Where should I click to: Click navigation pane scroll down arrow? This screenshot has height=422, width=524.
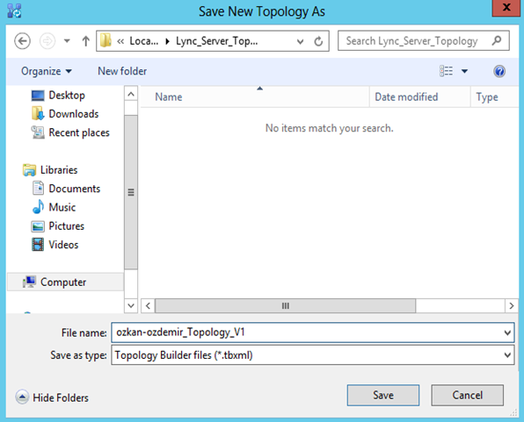coord(131,305)
